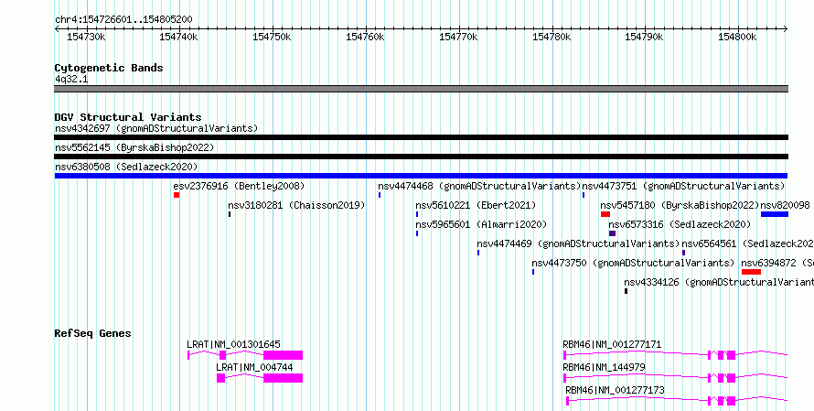Click the 4q32.1 band label
This screenshot has height=411, width=814.
click(x=71, y=80)
